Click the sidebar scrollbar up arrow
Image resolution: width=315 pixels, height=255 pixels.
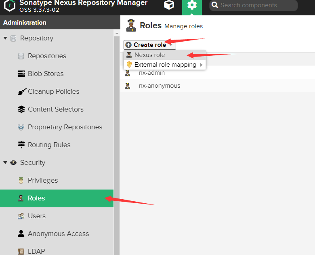pos(117,33)
